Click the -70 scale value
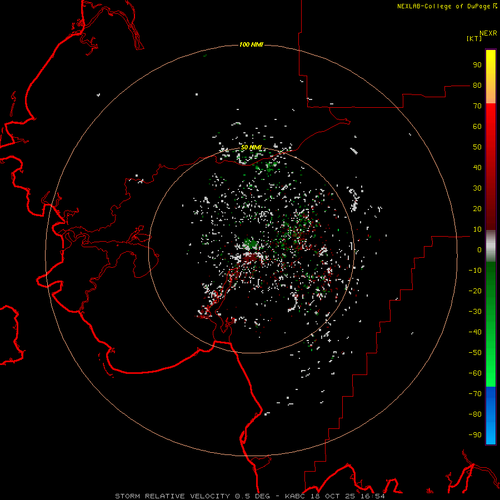The height and width of the screenshot is (500, 500). pos(475,394)
